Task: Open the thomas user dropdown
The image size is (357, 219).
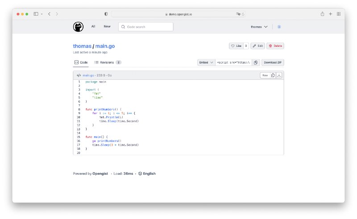Action: coord(259,27)
